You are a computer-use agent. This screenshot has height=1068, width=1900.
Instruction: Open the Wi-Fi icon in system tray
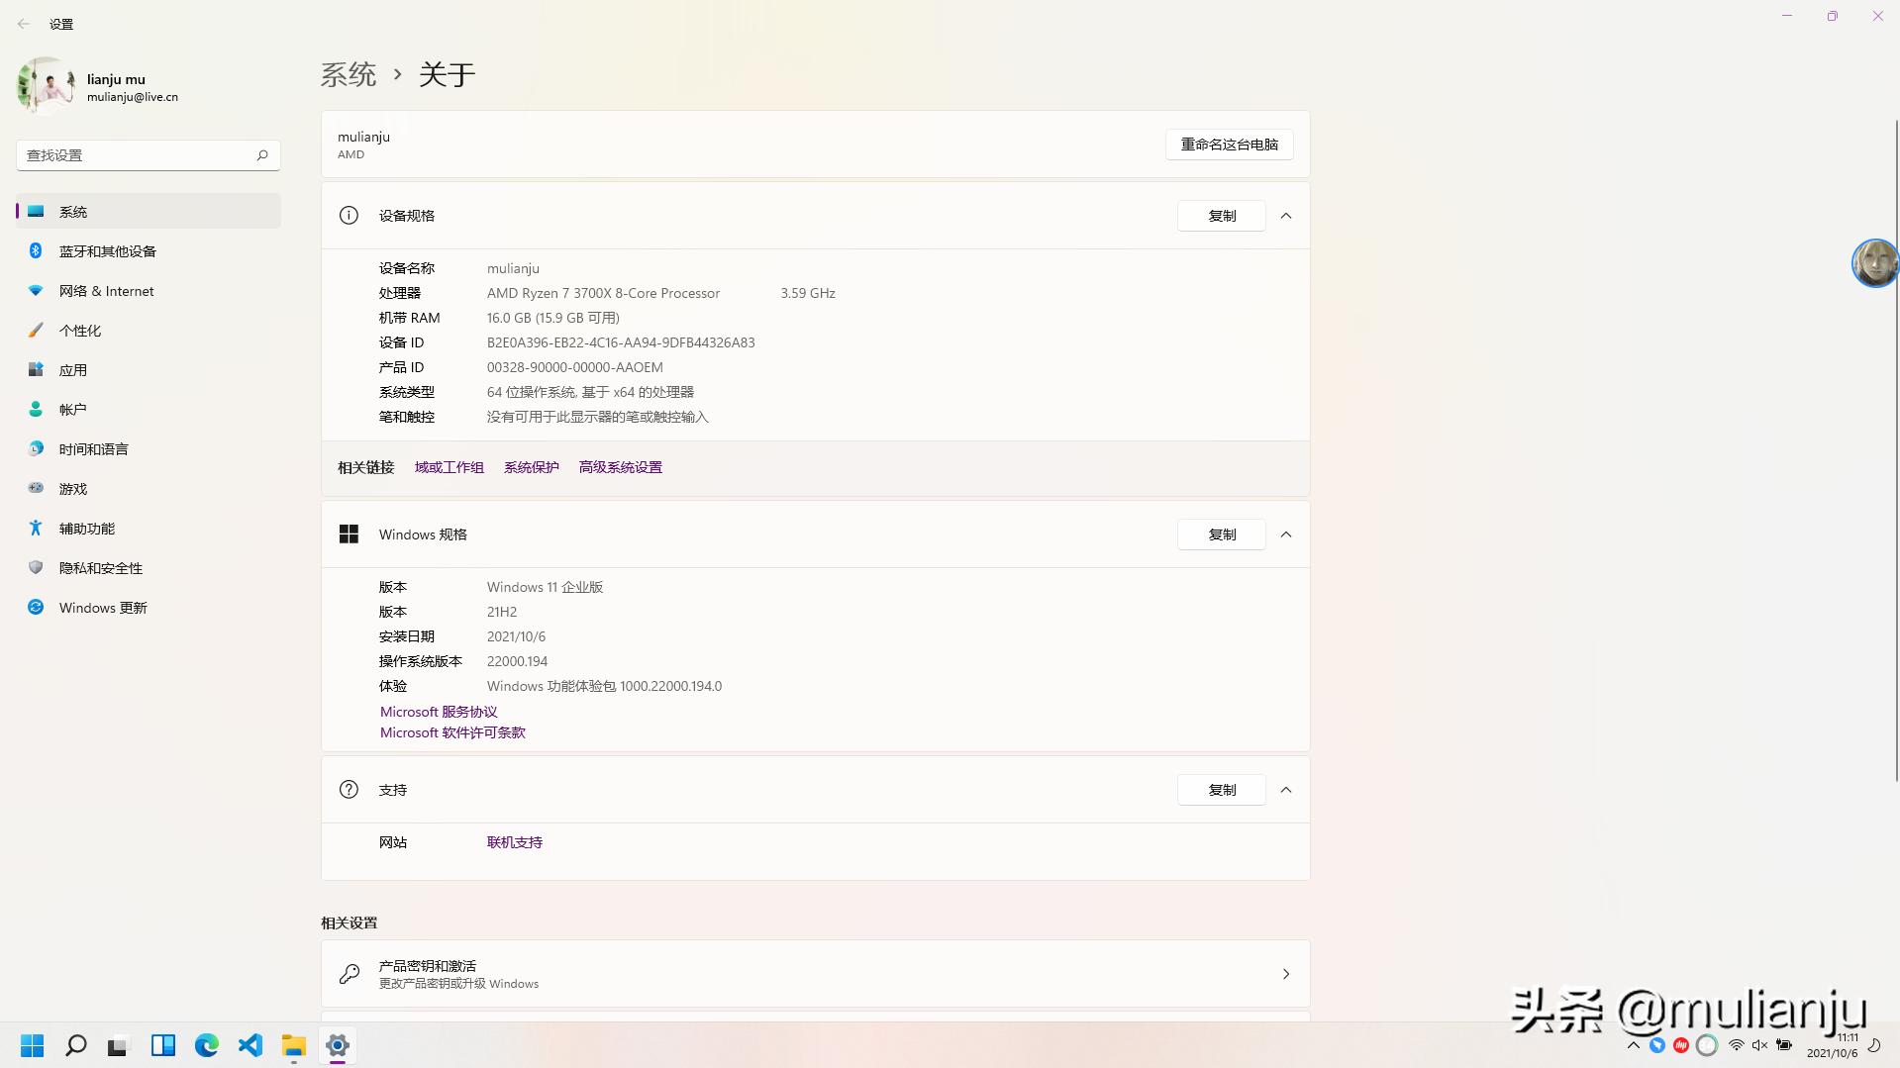pyautogui.click(x=1735, y=1045)
